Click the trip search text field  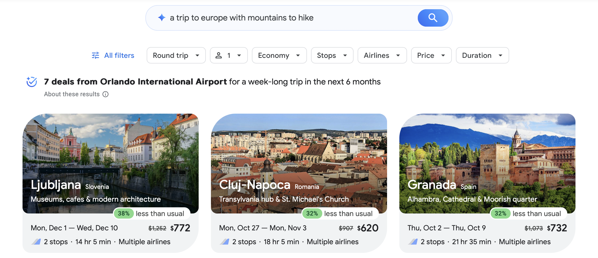[x=282, y=18]
